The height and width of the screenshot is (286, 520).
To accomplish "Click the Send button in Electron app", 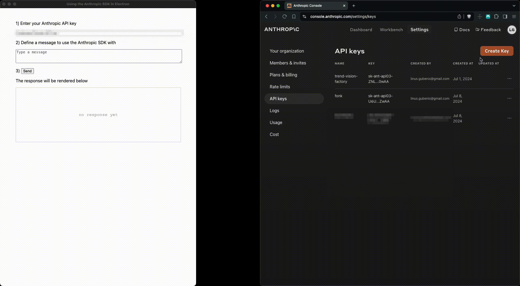I will [27, 71].
